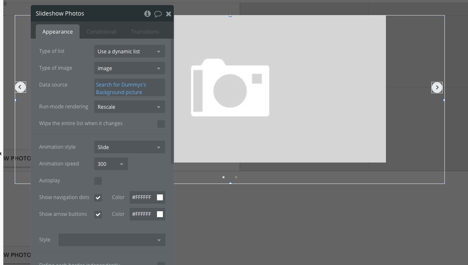Viewport: 468px width, 265px height.
Task: Click the navigation dots color swatch
Action: 160,197
